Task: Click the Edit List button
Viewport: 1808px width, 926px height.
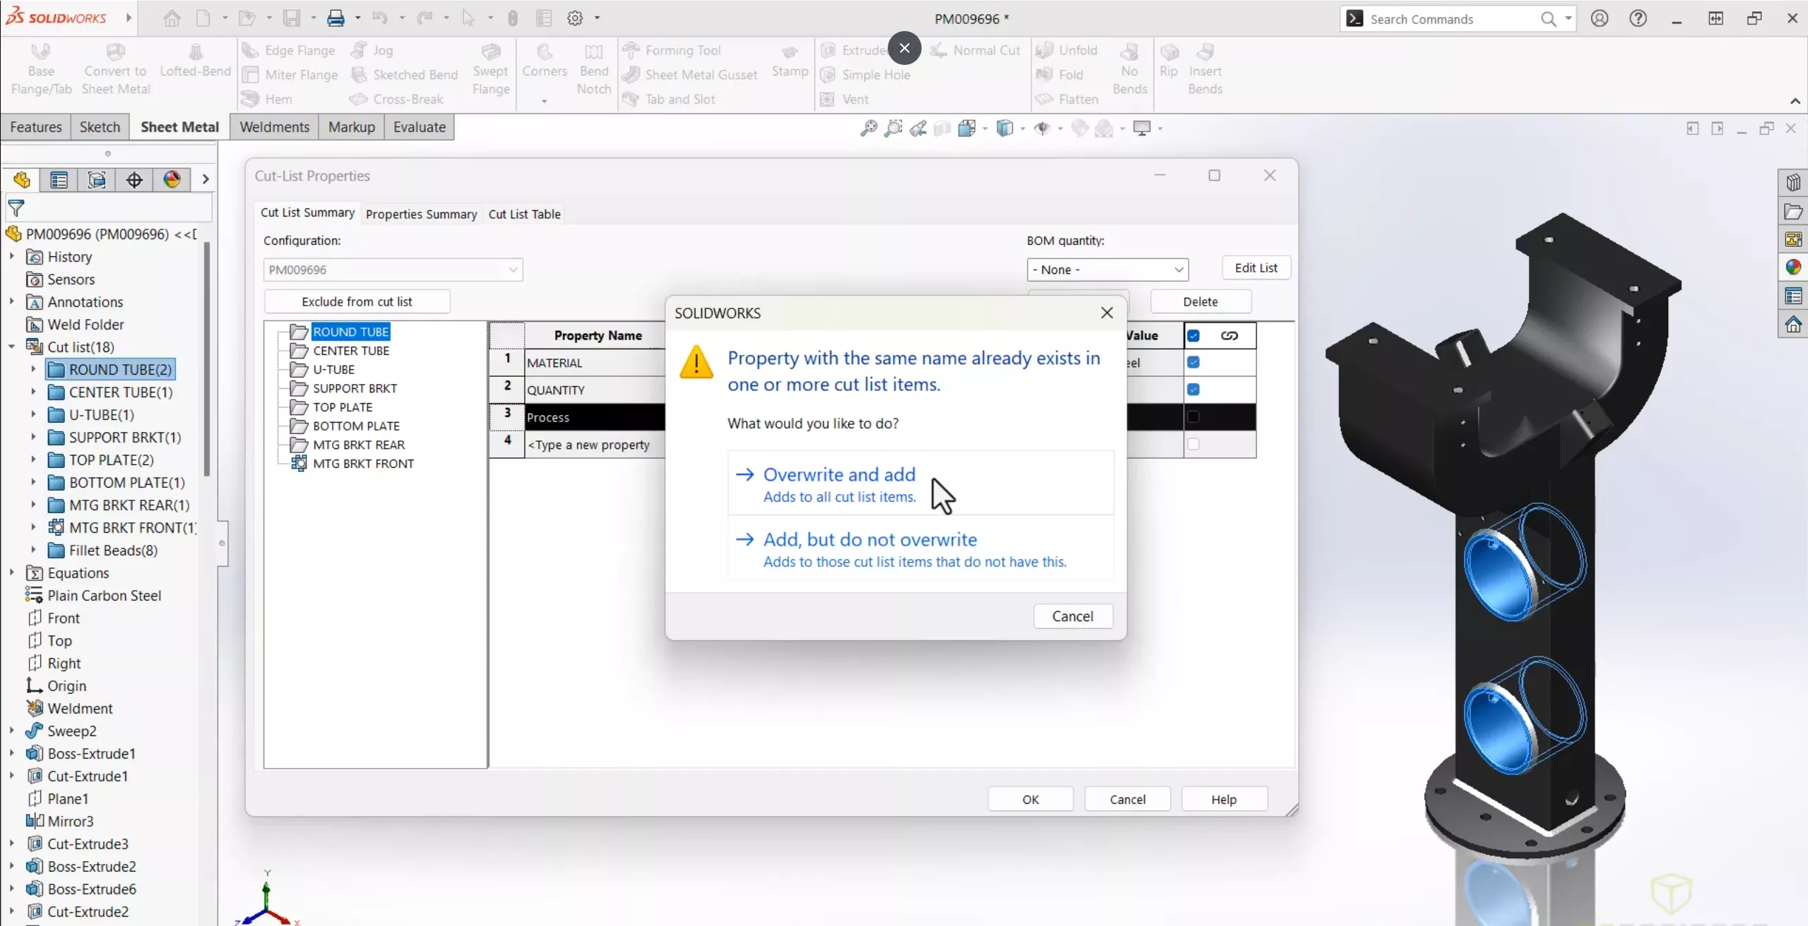Action: click(1256, 268)
